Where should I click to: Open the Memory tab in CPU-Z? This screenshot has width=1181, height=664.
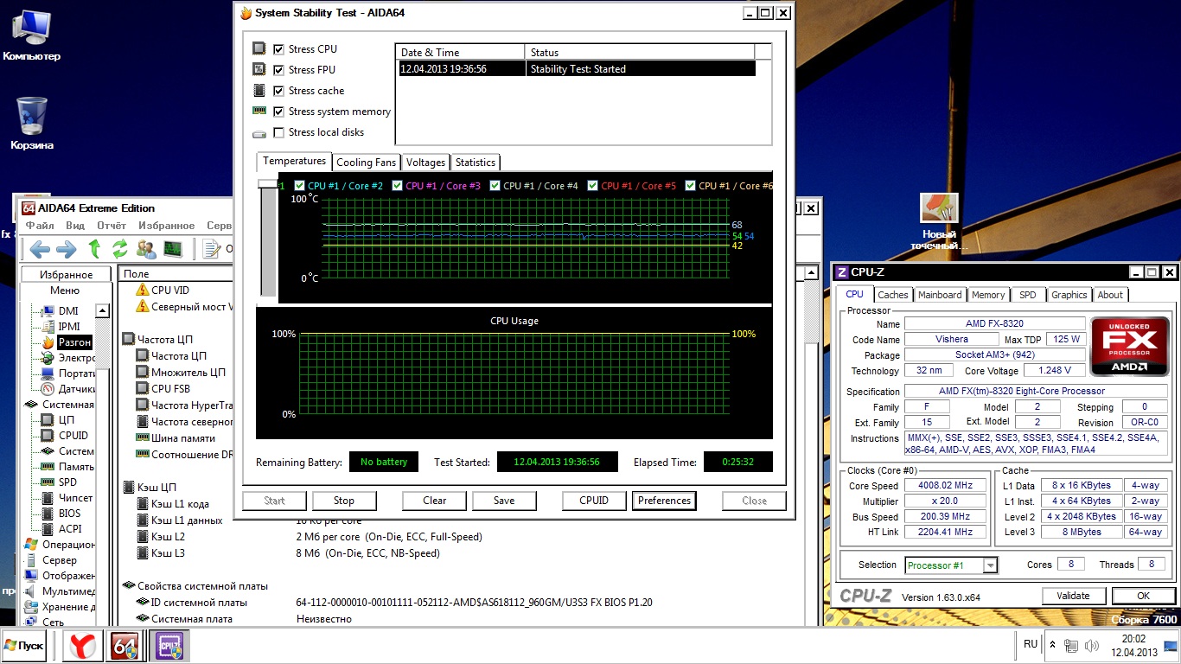coord(988,295)
